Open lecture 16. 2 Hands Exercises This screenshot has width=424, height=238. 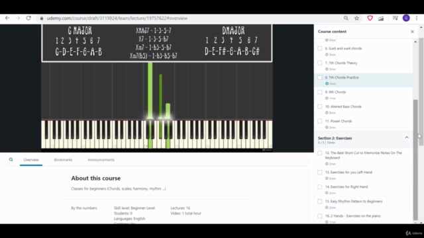[353, 216]
